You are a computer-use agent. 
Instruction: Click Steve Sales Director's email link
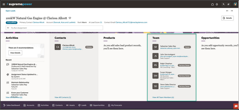click(x=168, y=87)
